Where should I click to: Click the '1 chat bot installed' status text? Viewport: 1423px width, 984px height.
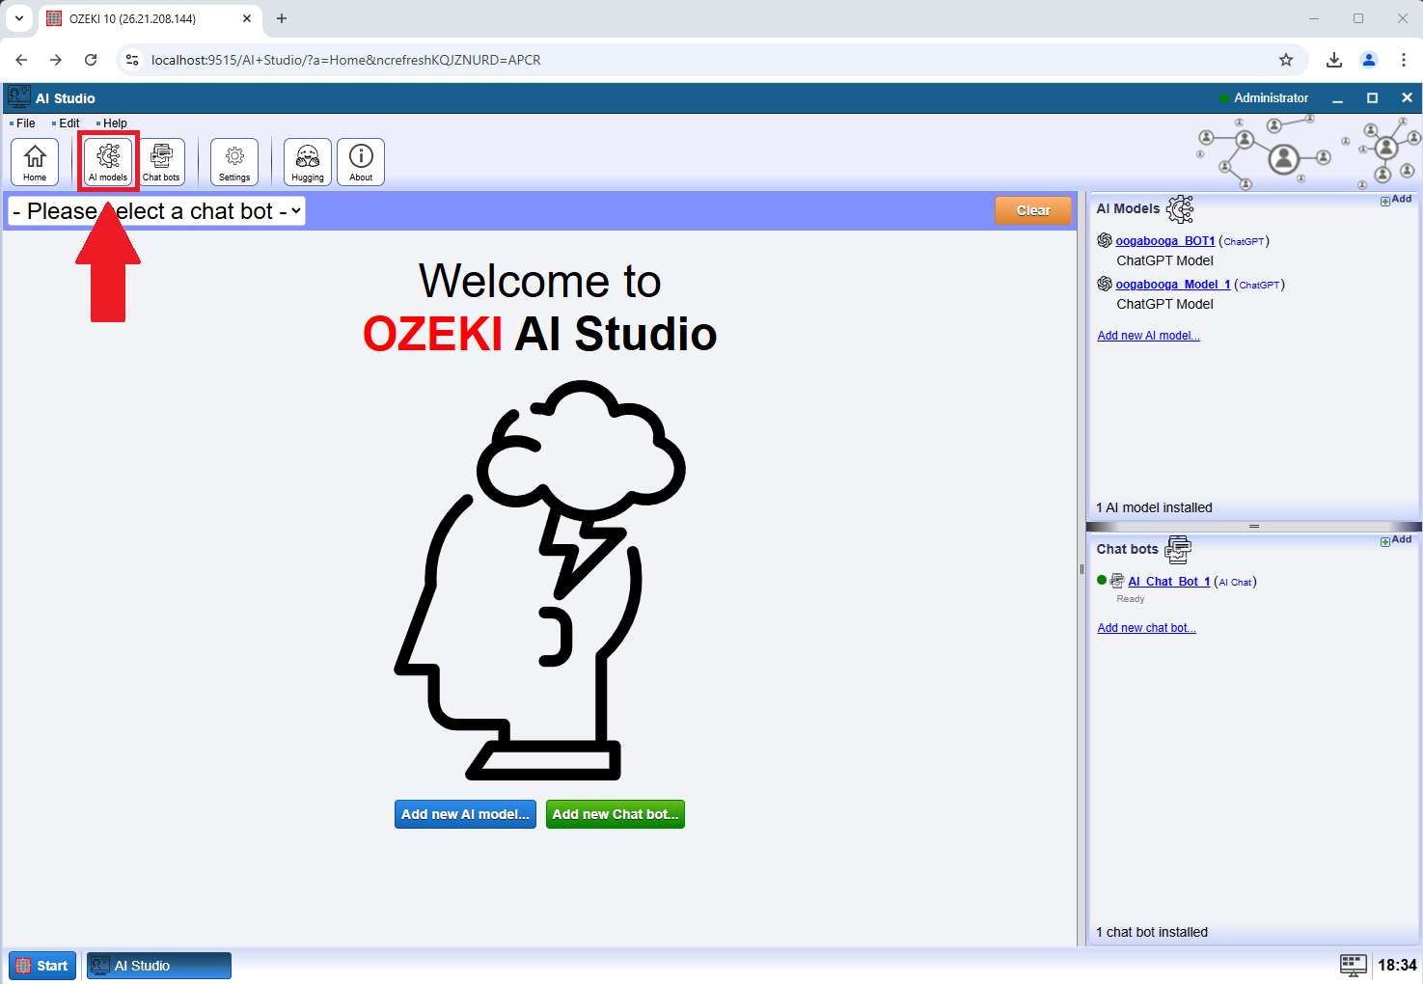[x=1152, y=932]
